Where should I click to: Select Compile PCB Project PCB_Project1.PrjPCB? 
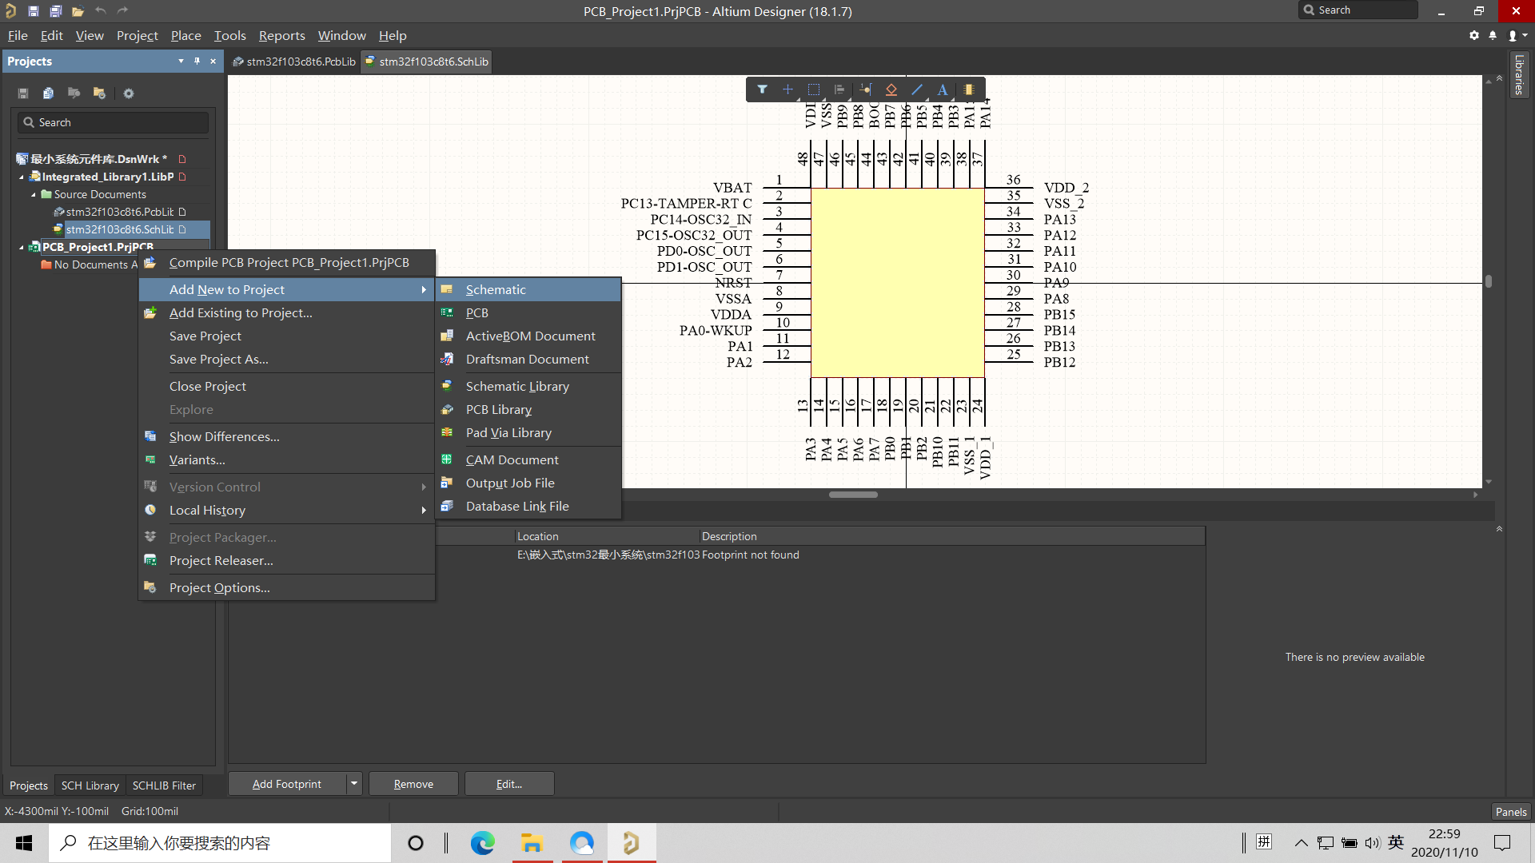[x=288, y=262]
